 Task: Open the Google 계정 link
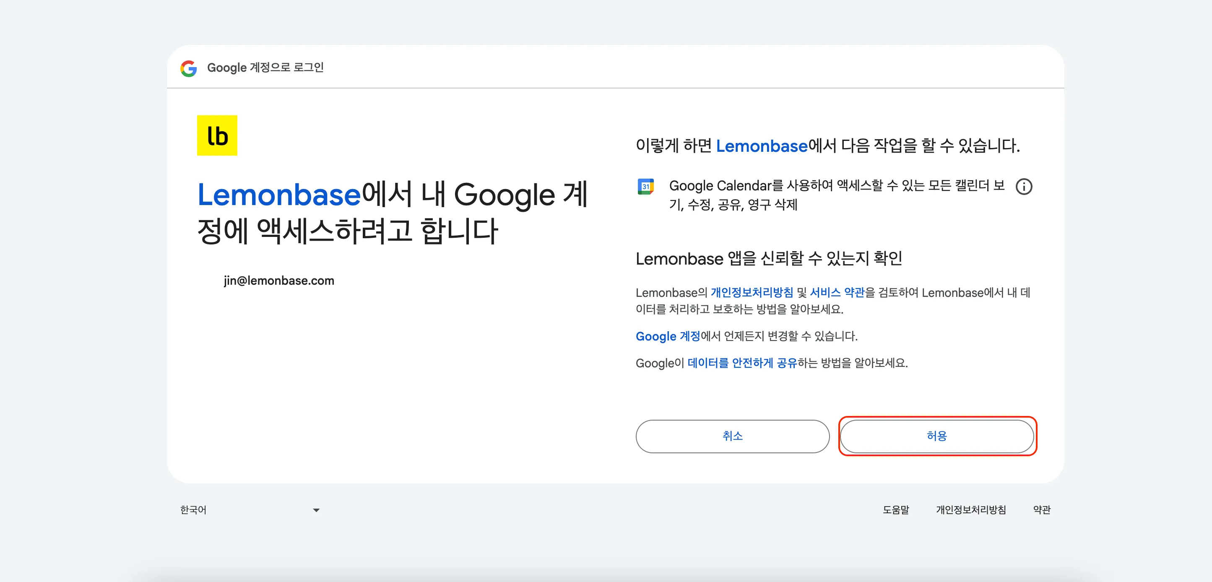click(x=668, y=336)
